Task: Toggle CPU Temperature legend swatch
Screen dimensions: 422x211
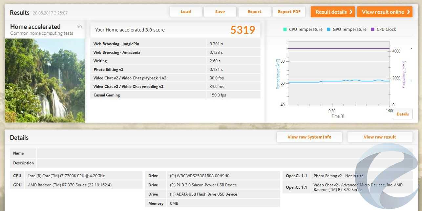Action: point(285,30)
